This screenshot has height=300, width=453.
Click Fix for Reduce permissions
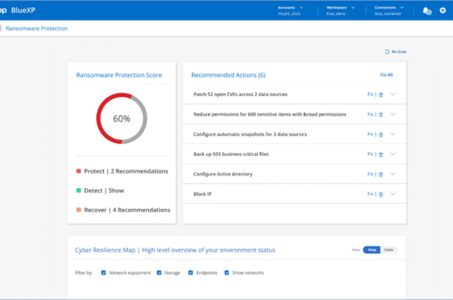pos(370,114)
